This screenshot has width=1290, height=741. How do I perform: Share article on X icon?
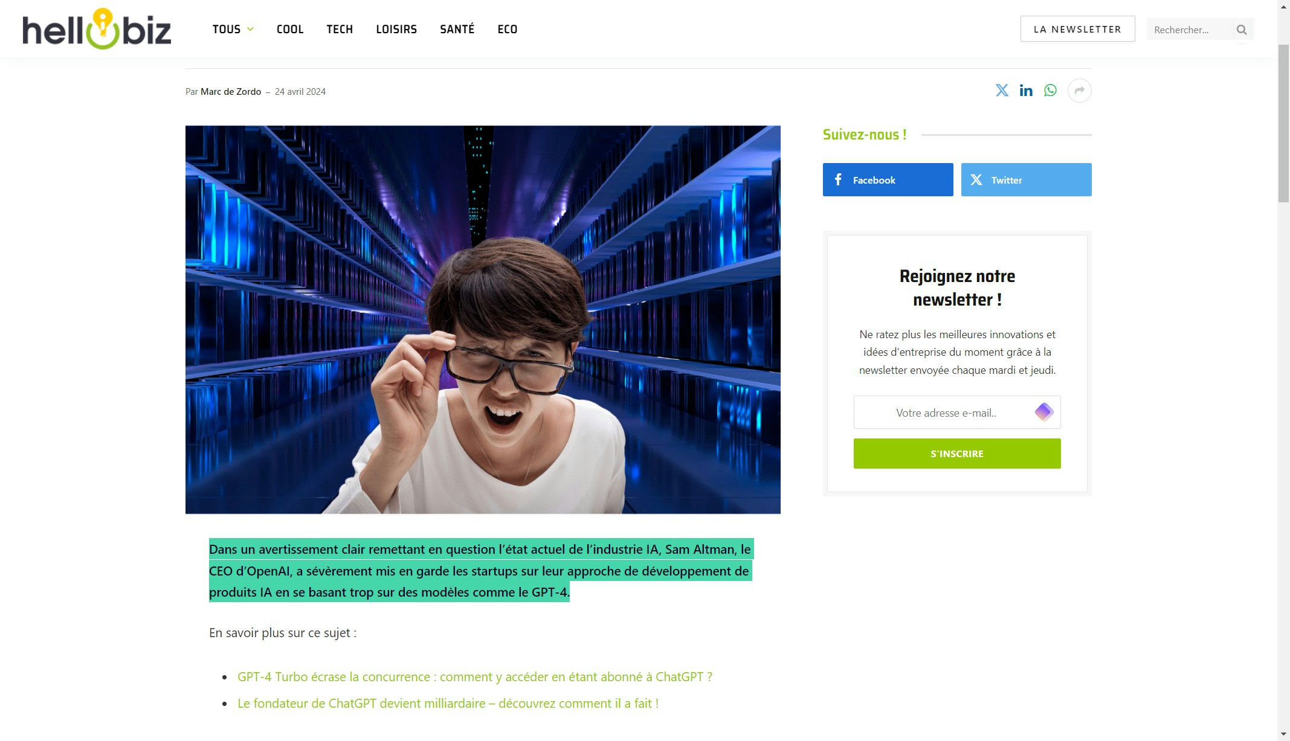(x=1002, y=91)
